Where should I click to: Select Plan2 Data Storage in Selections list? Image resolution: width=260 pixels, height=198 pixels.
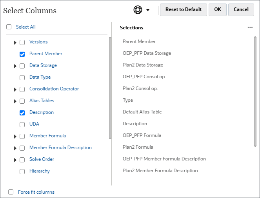pyautogui.click(x=143, y=65)
